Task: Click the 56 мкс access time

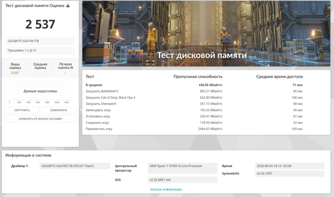Action: tap(298, 110)
